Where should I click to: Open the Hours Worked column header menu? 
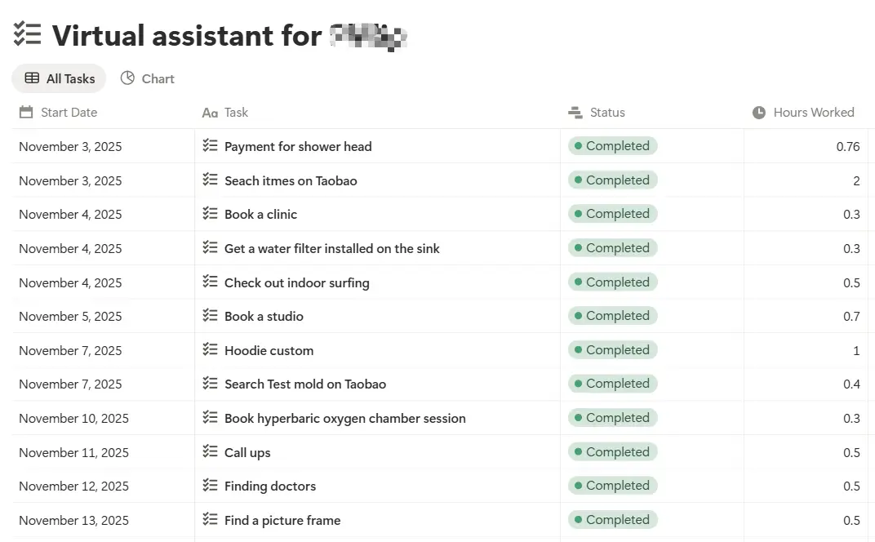click(x=814, y=112)
